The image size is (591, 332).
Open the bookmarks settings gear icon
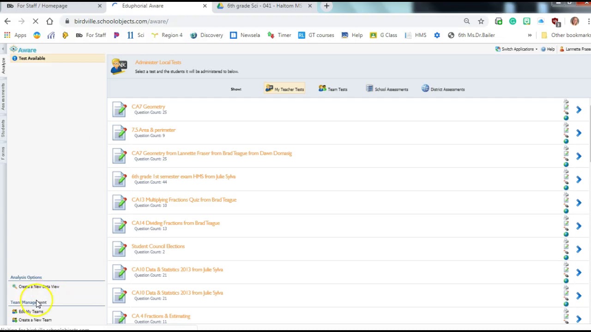(x=437, y=35)
